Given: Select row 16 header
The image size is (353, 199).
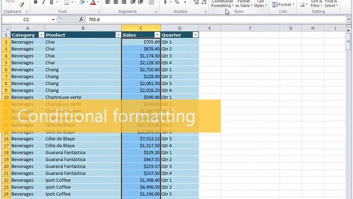Looking at the screenshot, I should (x=6, y=139).
